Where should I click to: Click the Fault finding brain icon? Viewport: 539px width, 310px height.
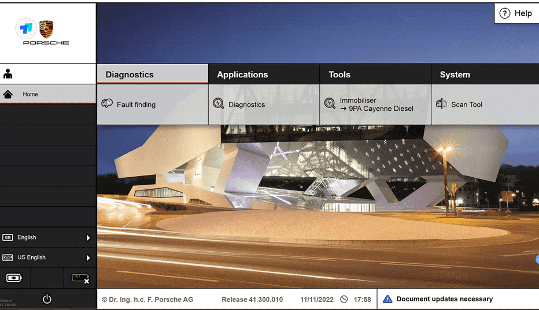tap(107, 103)
